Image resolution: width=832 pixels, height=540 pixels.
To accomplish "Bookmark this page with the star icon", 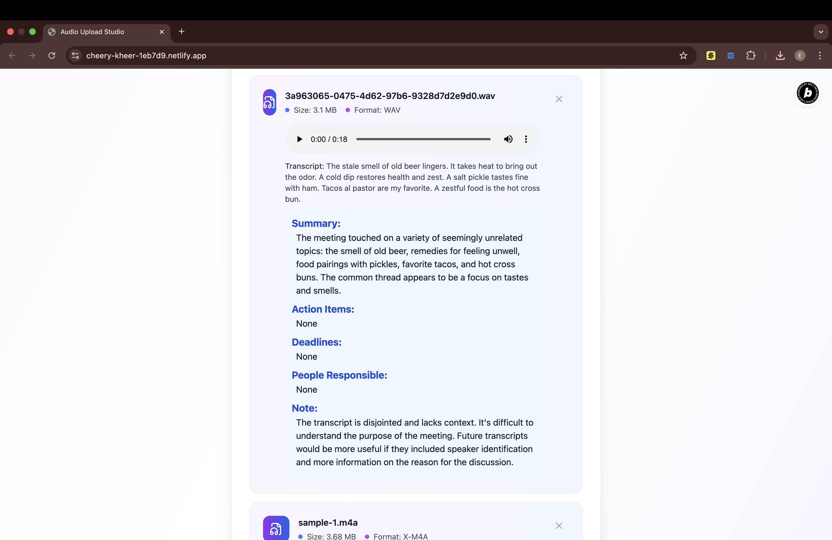I will [683, 56].
